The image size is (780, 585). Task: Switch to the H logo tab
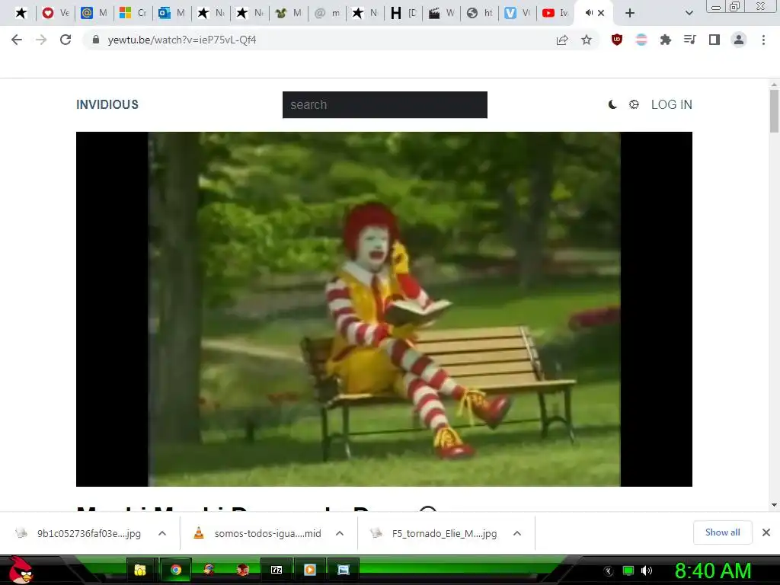404,13
